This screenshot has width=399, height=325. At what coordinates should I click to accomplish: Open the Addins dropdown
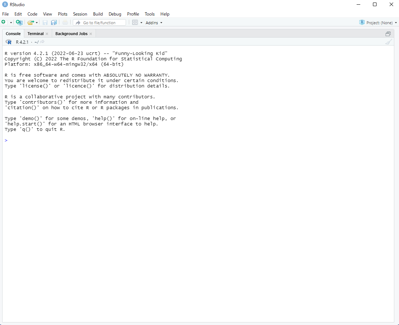[154, 23]
